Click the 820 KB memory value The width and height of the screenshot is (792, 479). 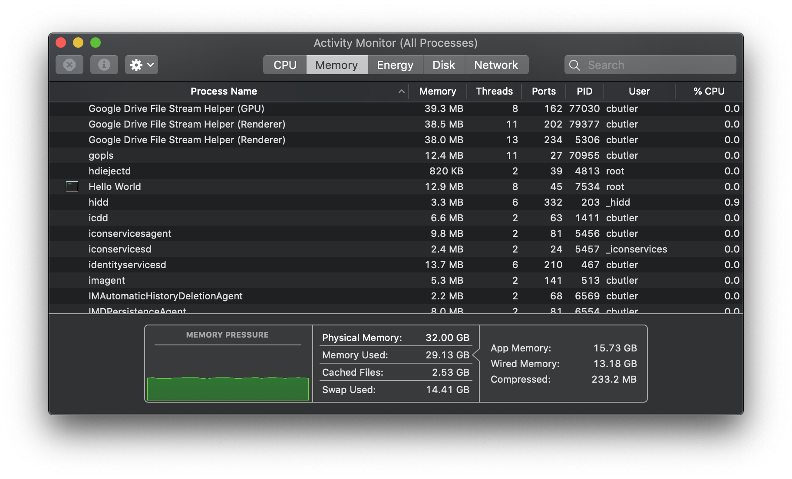click(446, 171)
